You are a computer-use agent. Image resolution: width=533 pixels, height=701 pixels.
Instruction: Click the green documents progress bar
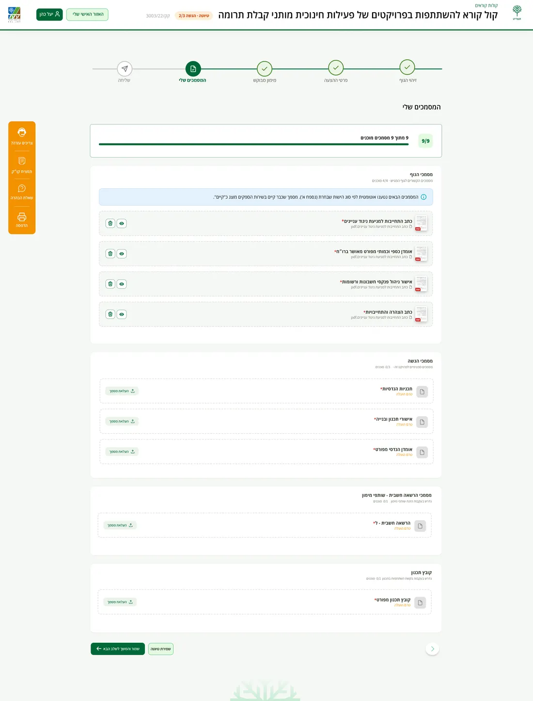coord(254,144)
